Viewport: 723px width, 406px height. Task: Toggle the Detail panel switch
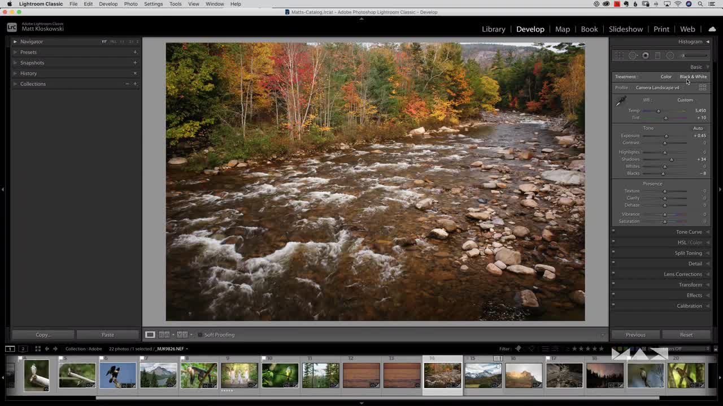point(613,263)
